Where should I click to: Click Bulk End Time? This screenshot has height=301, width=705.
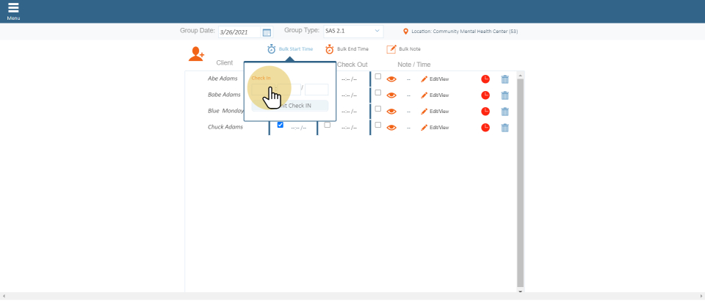pos(347,49)
